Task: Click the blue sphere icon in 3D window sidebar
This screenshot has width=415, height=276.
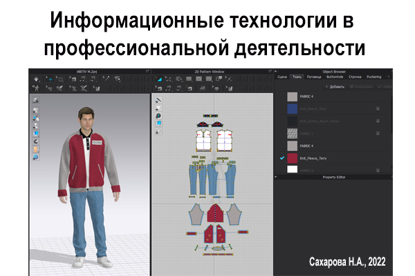Action: 36,157
